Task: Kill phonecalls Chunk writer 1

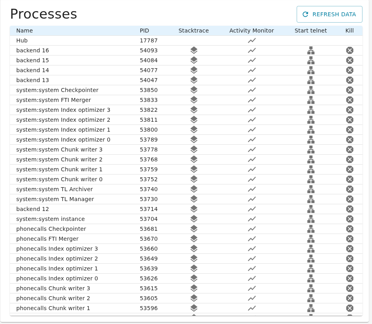Action: coord(350,308)
